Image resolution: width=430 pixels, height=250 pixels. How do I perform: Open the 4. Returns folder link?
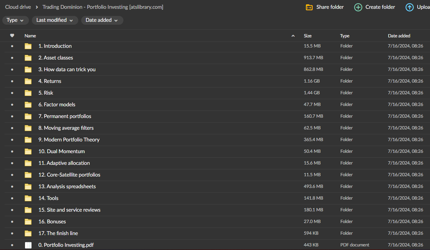pyautogui.click(x=50, y=81)
